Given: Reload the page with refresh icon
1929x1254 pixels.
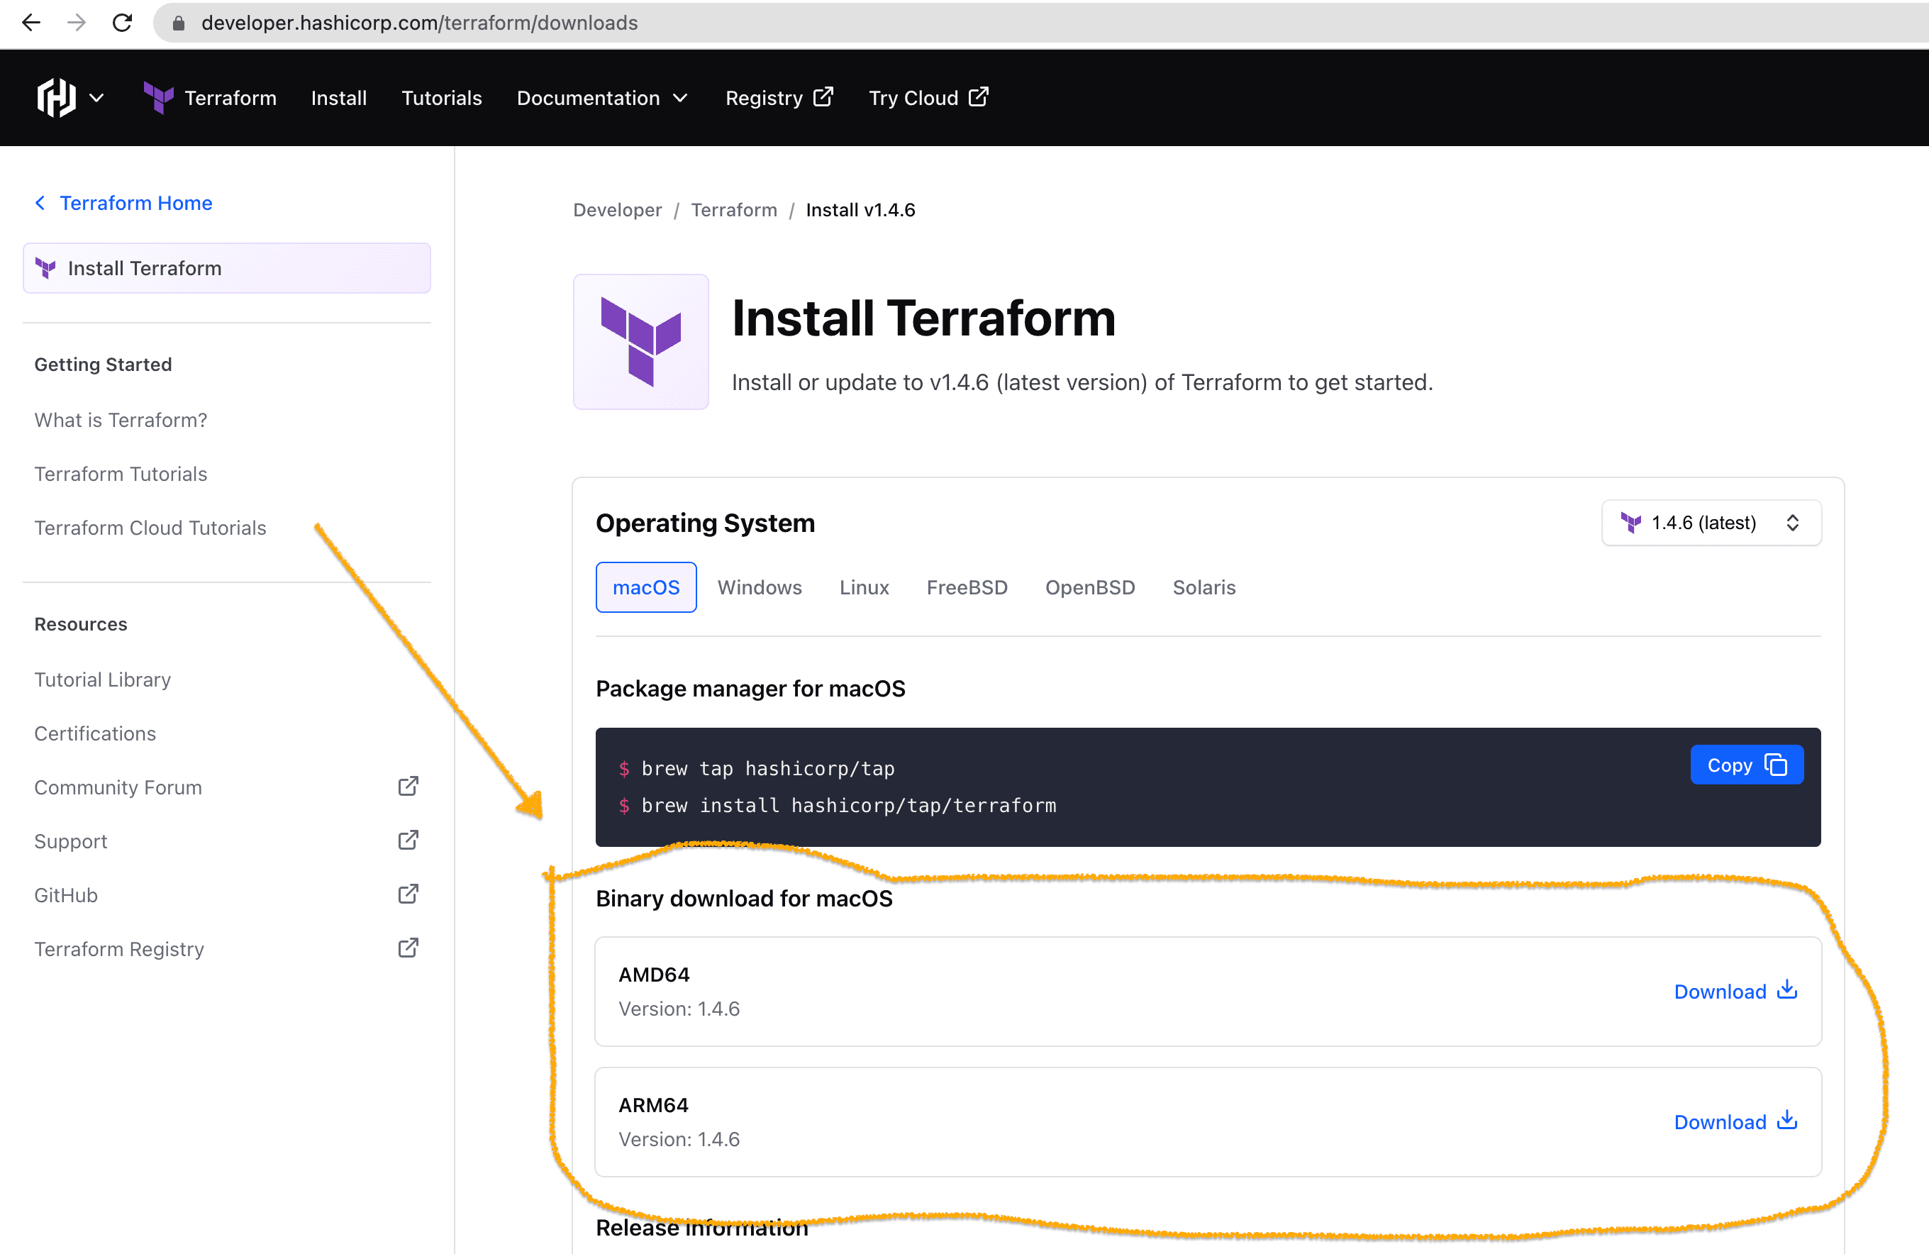Looking at the screenshot, I should pyautogui.click(x=123, y=23).
